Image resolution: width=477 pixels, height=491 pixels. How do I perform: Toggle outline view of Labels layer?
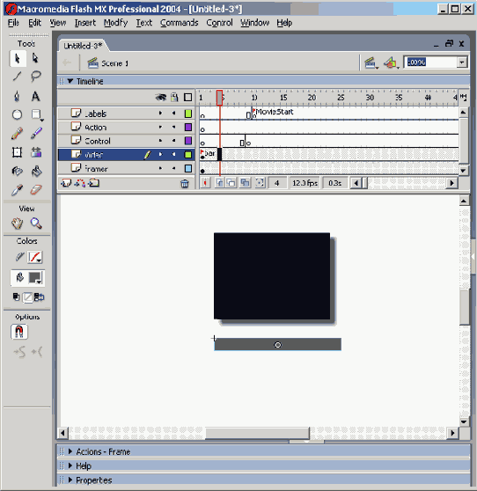(188, 114)
